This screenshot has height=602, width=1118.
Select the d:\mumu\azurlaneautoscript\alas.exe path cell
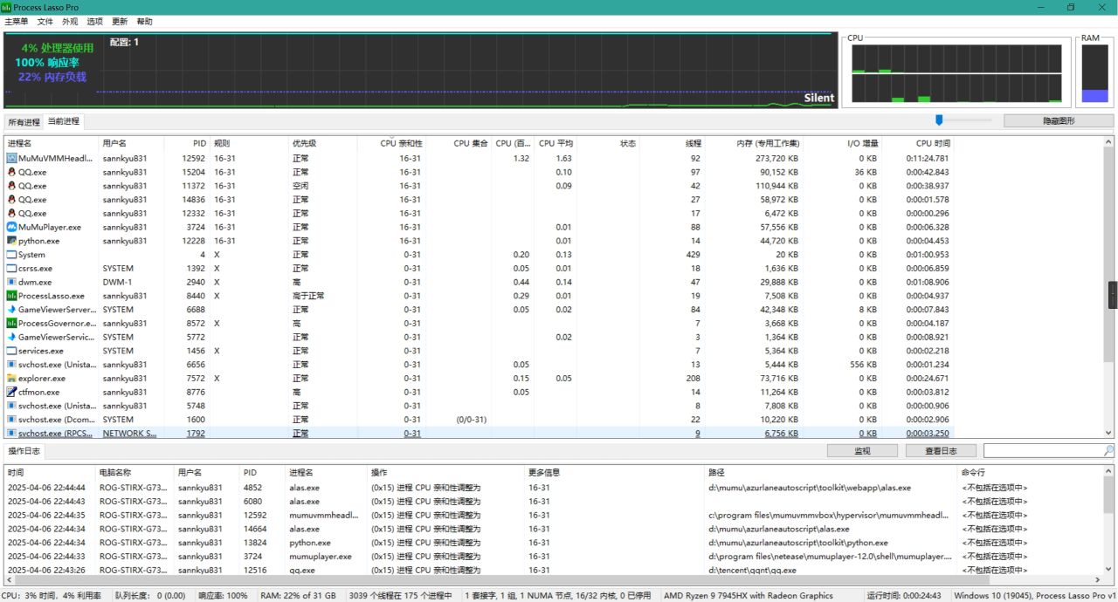coord(779,529)
